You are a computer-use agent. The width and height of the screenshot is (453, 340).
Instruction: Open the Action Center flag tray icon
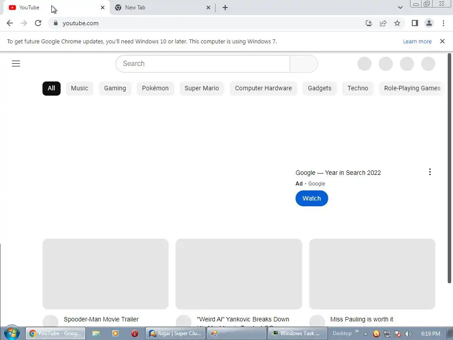[398, 334]
